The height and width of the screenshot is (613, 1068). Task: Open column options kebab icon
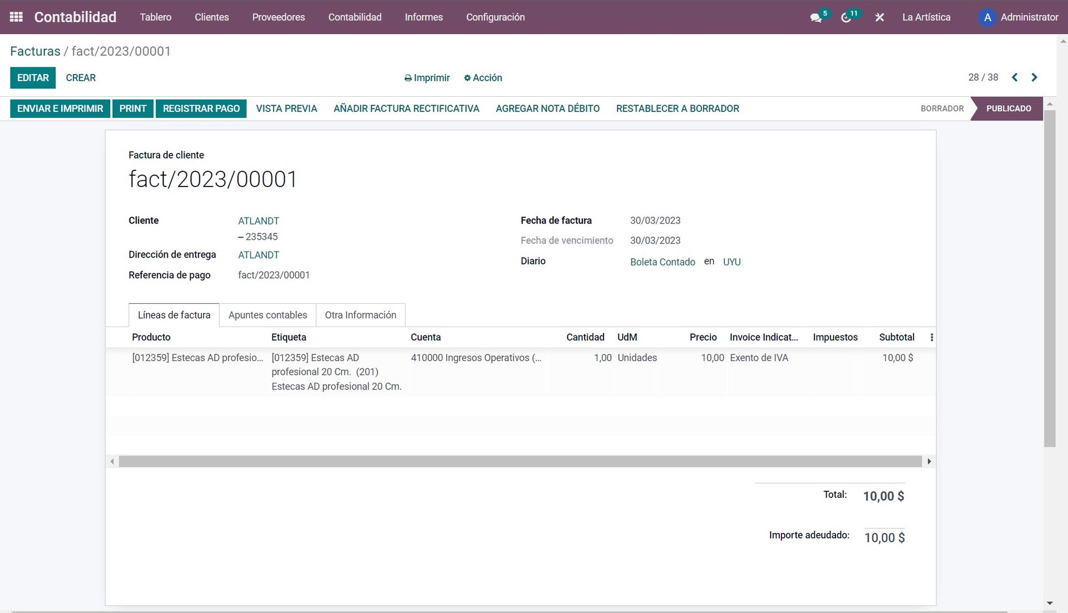(932, 337)
